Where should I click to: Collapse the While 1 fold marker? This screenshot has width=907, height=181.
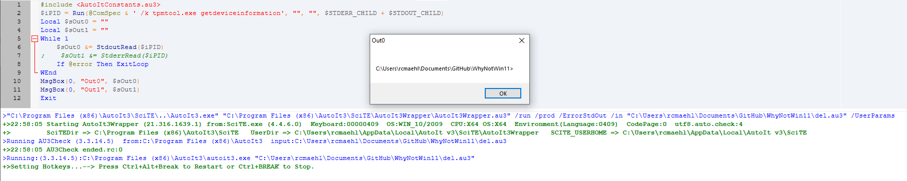[35, 38]
